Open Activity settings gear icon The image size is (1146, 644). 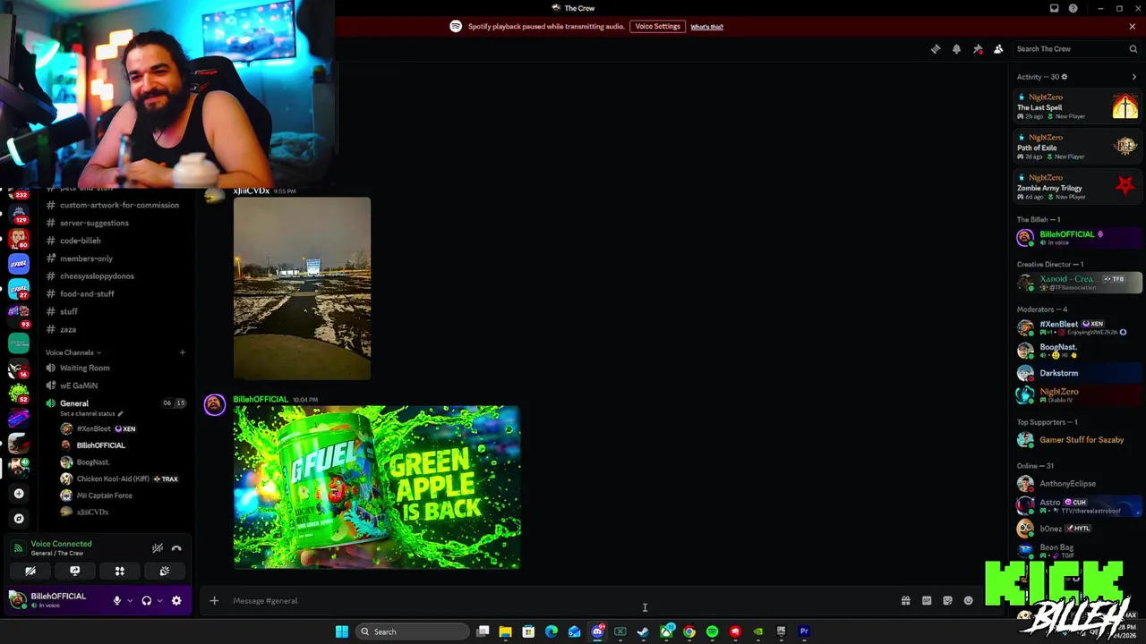click(1064, 77)
